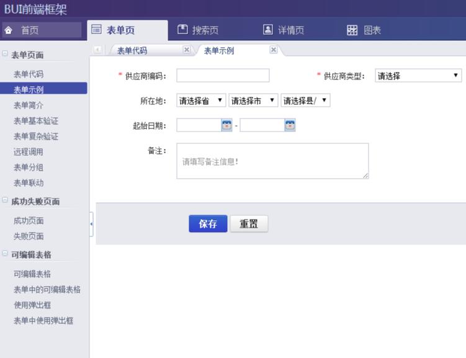The height and width of the screenshot is (358, 466).
Task: Click the home icon beside 首页
Action: click(x=9, y=30)
